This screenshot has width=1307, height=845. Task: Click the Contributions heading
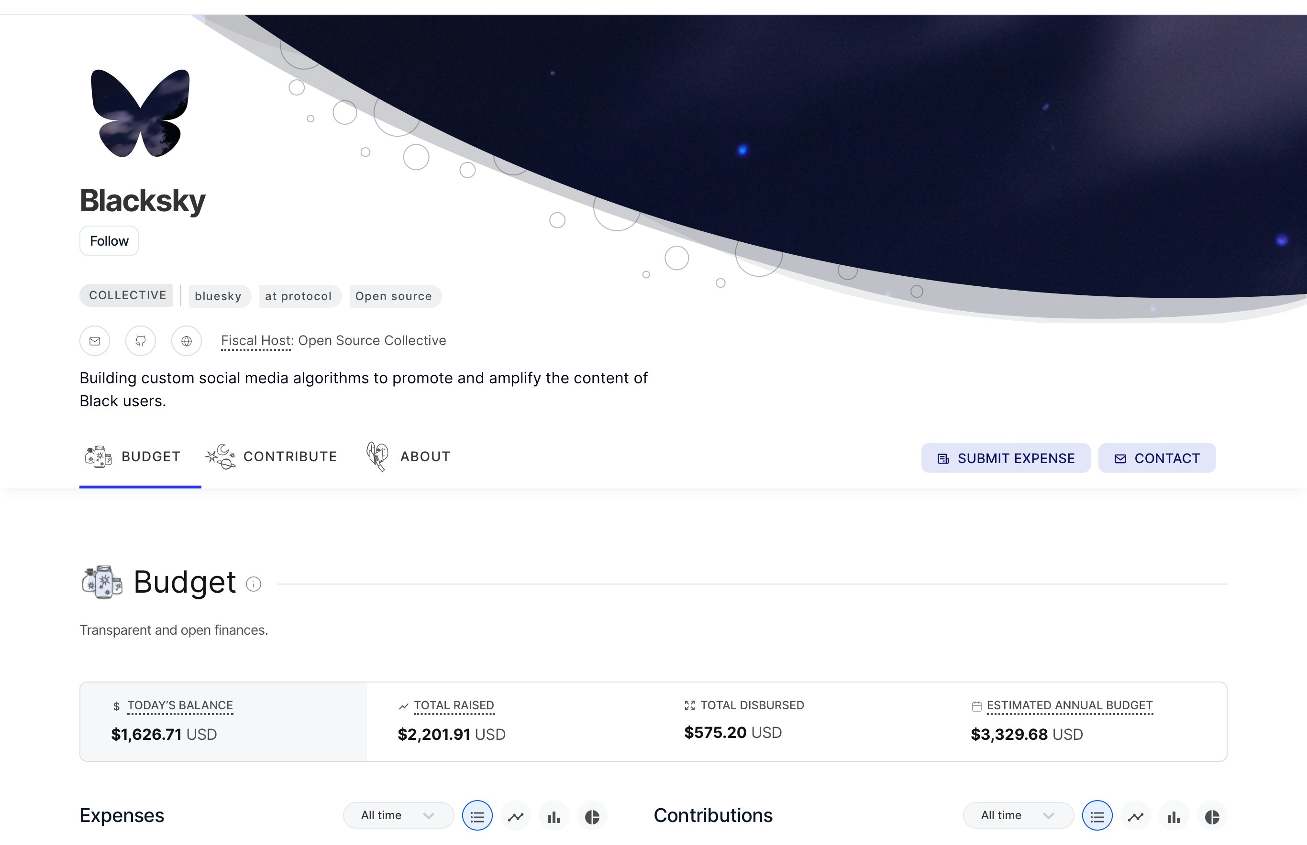[713, 816]
